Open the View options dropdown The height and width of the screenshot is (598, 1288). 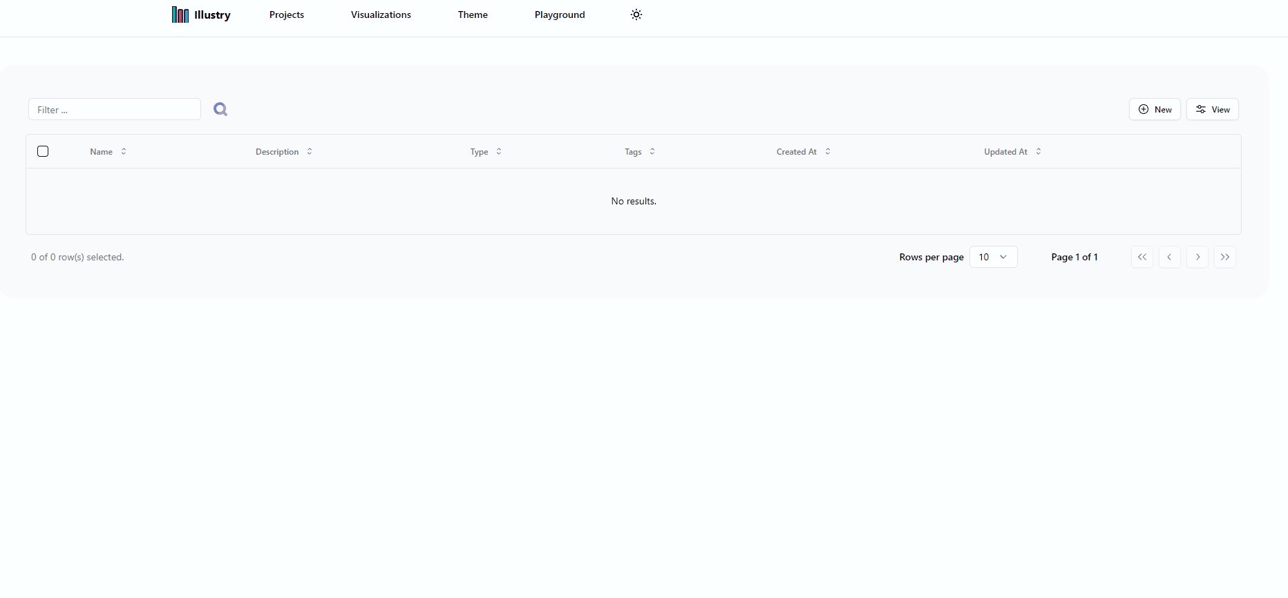tap(1213, 109)
